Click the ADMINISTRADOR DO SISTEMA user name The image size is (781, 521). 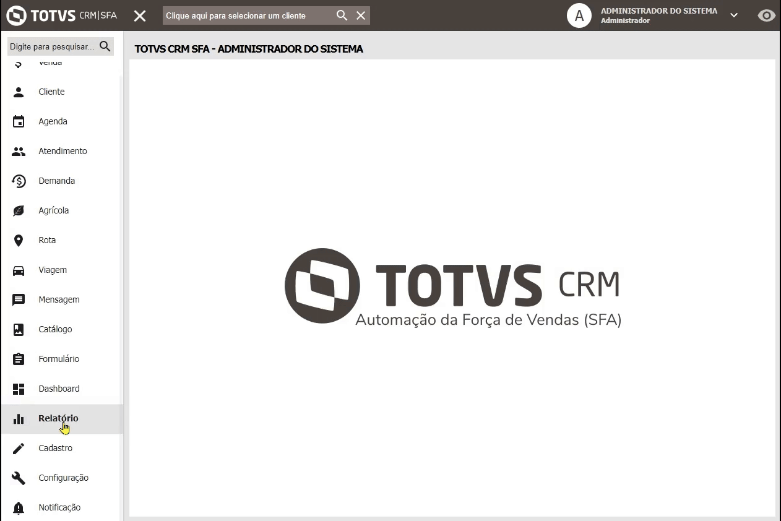659,11
